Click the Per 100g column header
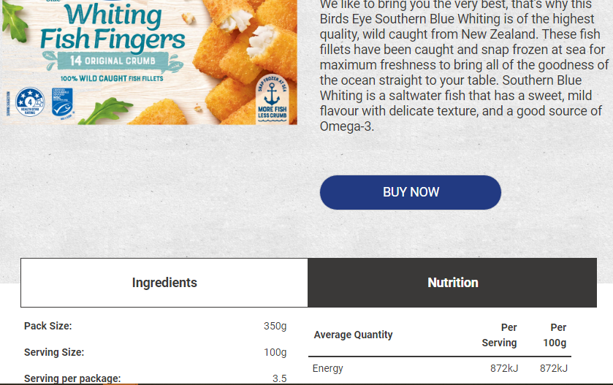Image resolution: width=613 pixels, height=385 pixels. (555, 335)
